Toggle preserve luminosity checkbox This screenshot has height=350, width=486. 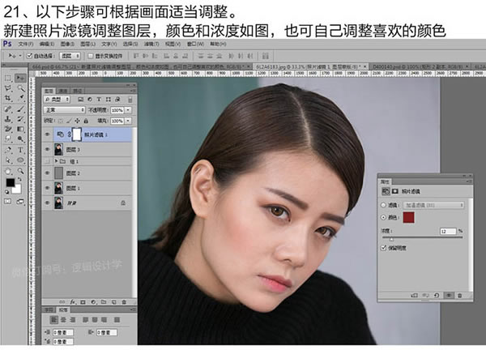tap(383, 248)
